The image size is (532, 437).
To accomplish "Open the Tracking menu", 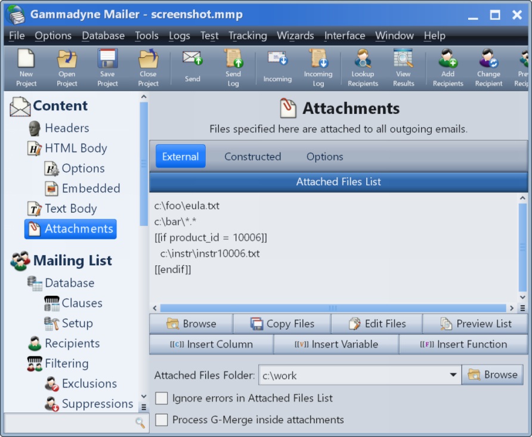I will (x=248, y=36).
